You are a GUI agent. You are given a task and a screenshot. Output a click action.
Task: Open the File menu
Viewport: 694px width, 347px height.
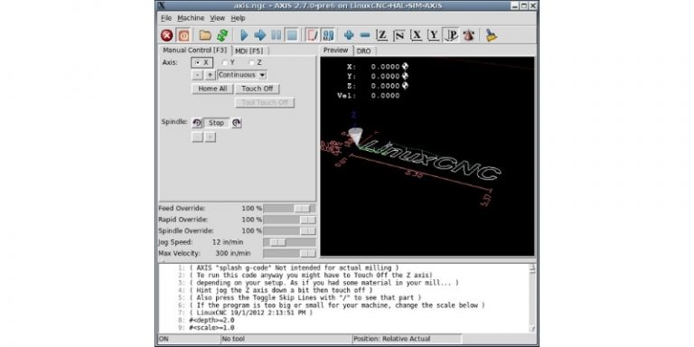click(x=166, y=18)
